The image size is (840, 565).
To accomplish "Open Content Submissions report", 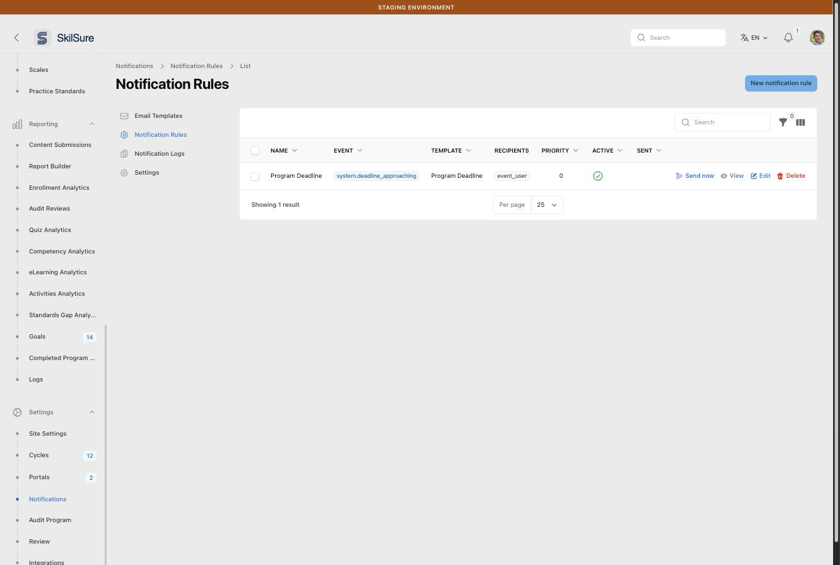I will [x=60, y=145].
